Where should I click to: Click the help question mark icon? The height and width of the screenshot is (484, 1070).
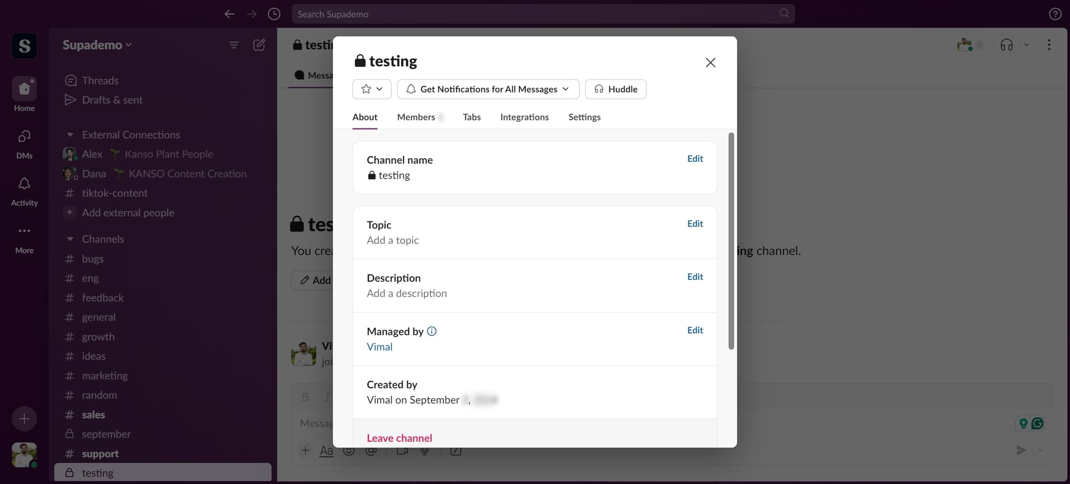click(x=1055, y=14)
